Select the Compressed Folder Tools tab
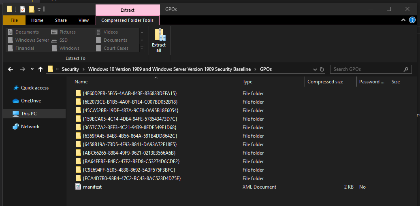The width and height of the screenshot is (420, 206). coord(128,20)
